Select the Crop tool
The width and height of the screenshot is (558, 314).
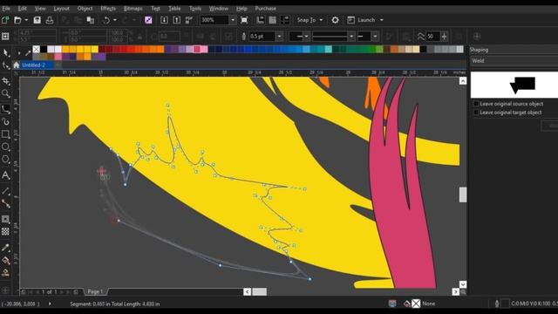click(x=5, y=81)
